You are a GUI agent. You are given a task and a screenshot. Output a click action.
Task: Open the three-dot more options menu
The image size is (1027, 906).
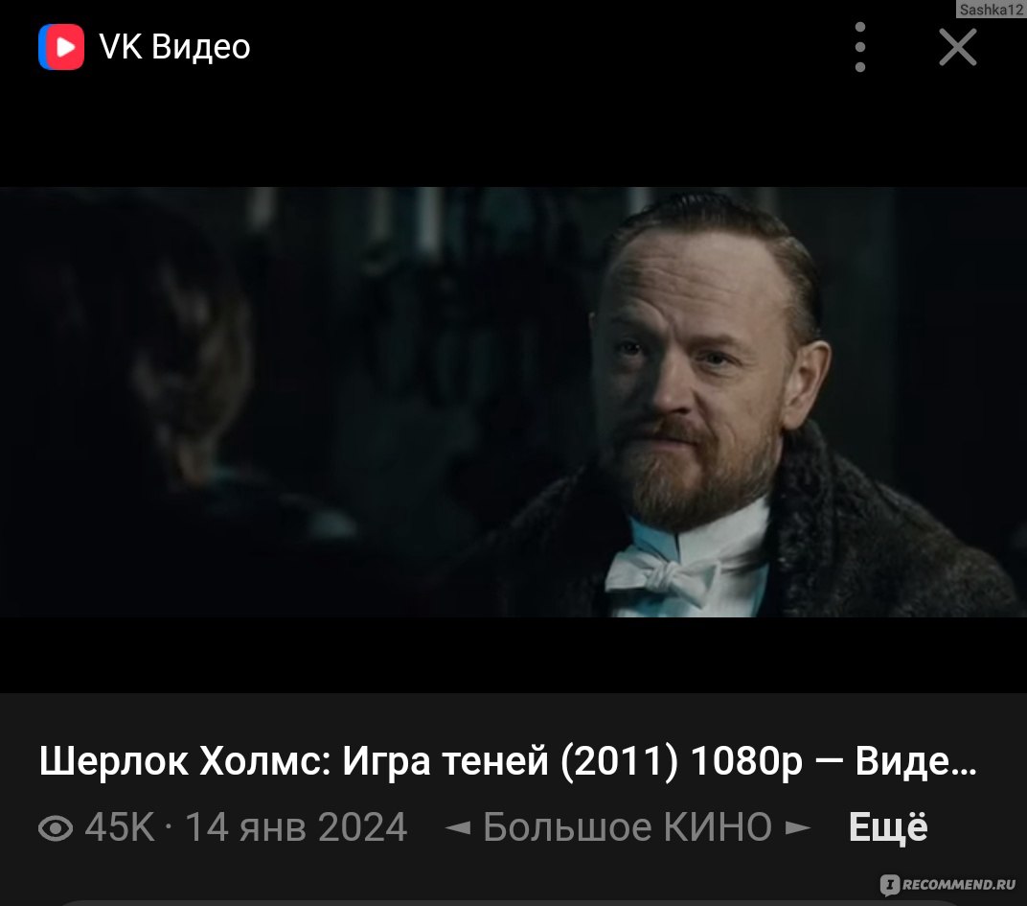[x=860, y=47]
